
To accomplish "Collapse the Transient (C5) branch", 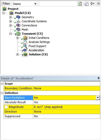I will (10, 34).
